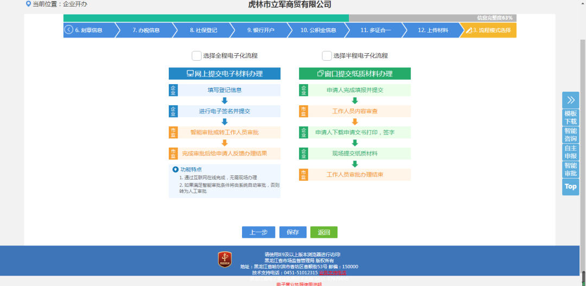Open 智能审批 in the side panel

point(570,169)
